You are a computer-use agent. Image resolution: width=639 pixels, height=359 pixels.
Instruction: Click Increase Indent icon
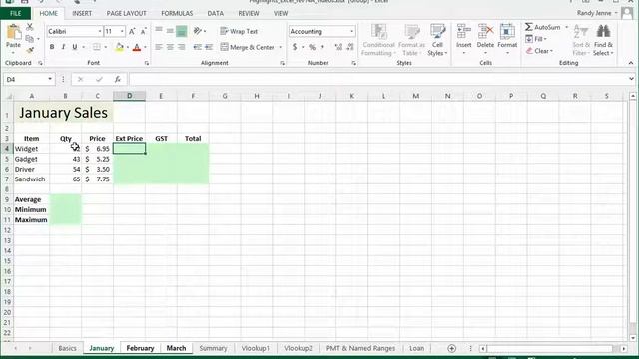209,47
